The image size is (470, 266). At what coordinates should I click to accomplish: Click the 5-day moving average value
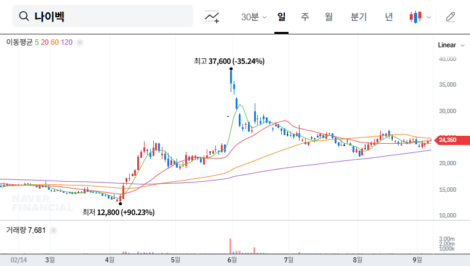[36, 42]
